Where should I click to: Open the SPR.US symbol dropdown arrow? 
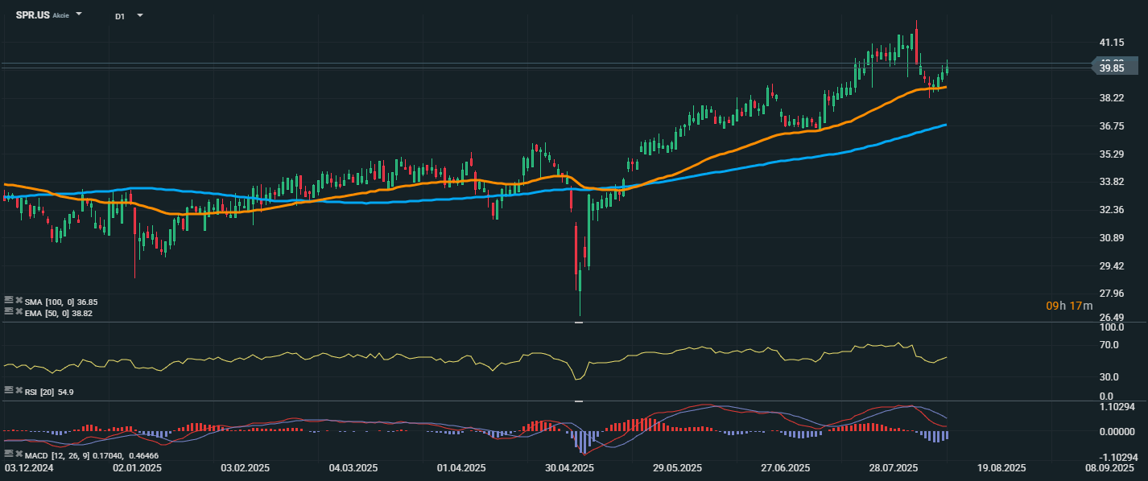pyautogui.click(x=79, y=14)
